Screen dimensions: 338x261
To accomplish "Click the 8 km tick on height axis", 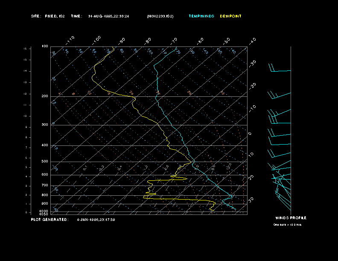I will pyautogui.click(x=26, y=137).
